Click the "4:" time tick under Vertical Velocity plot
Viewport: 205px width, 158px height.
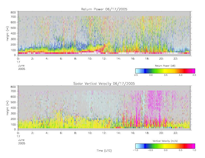47,133
